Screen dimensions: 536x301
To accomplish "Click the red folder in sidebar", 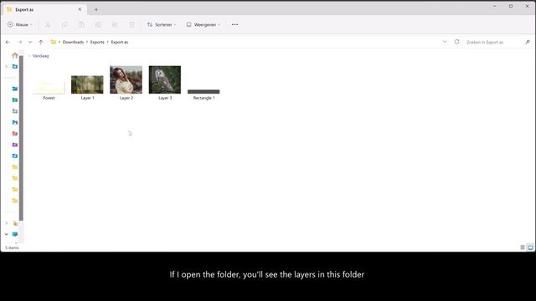I will click(x=15, y=134).
